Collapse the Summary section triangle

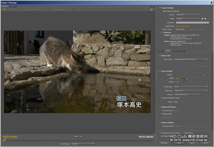(x=162, y=32)
